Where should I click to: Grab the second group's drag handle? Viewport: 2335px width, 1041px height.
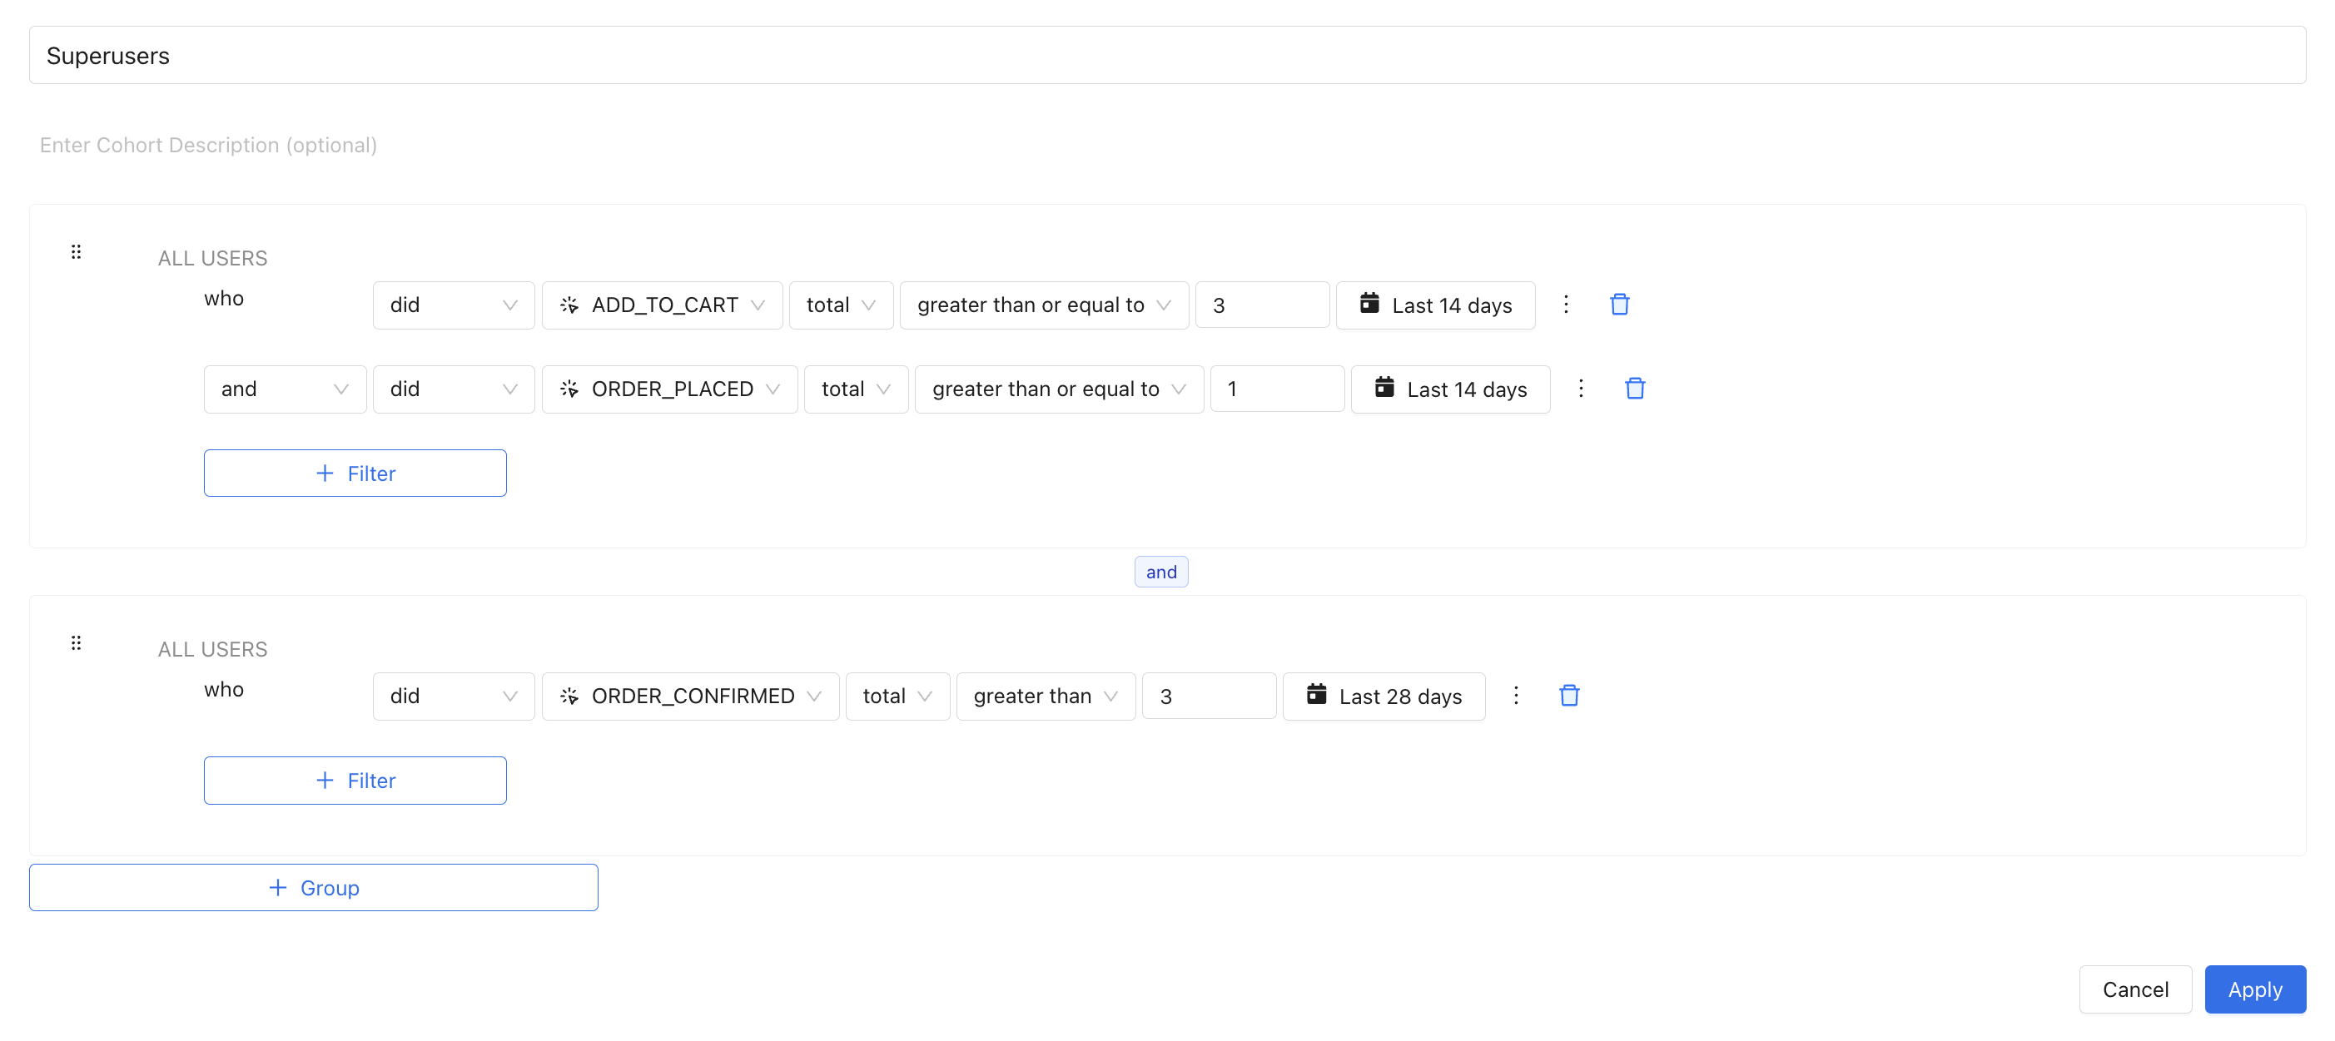(76, 642)
